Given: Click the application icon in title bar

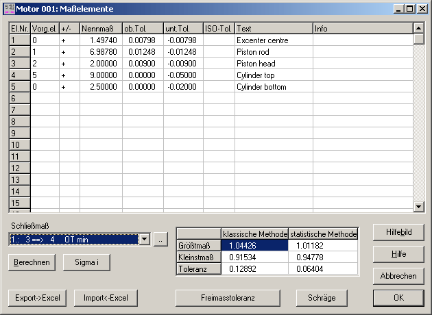Looking at the screenshot, I should (x=8, y=8).
